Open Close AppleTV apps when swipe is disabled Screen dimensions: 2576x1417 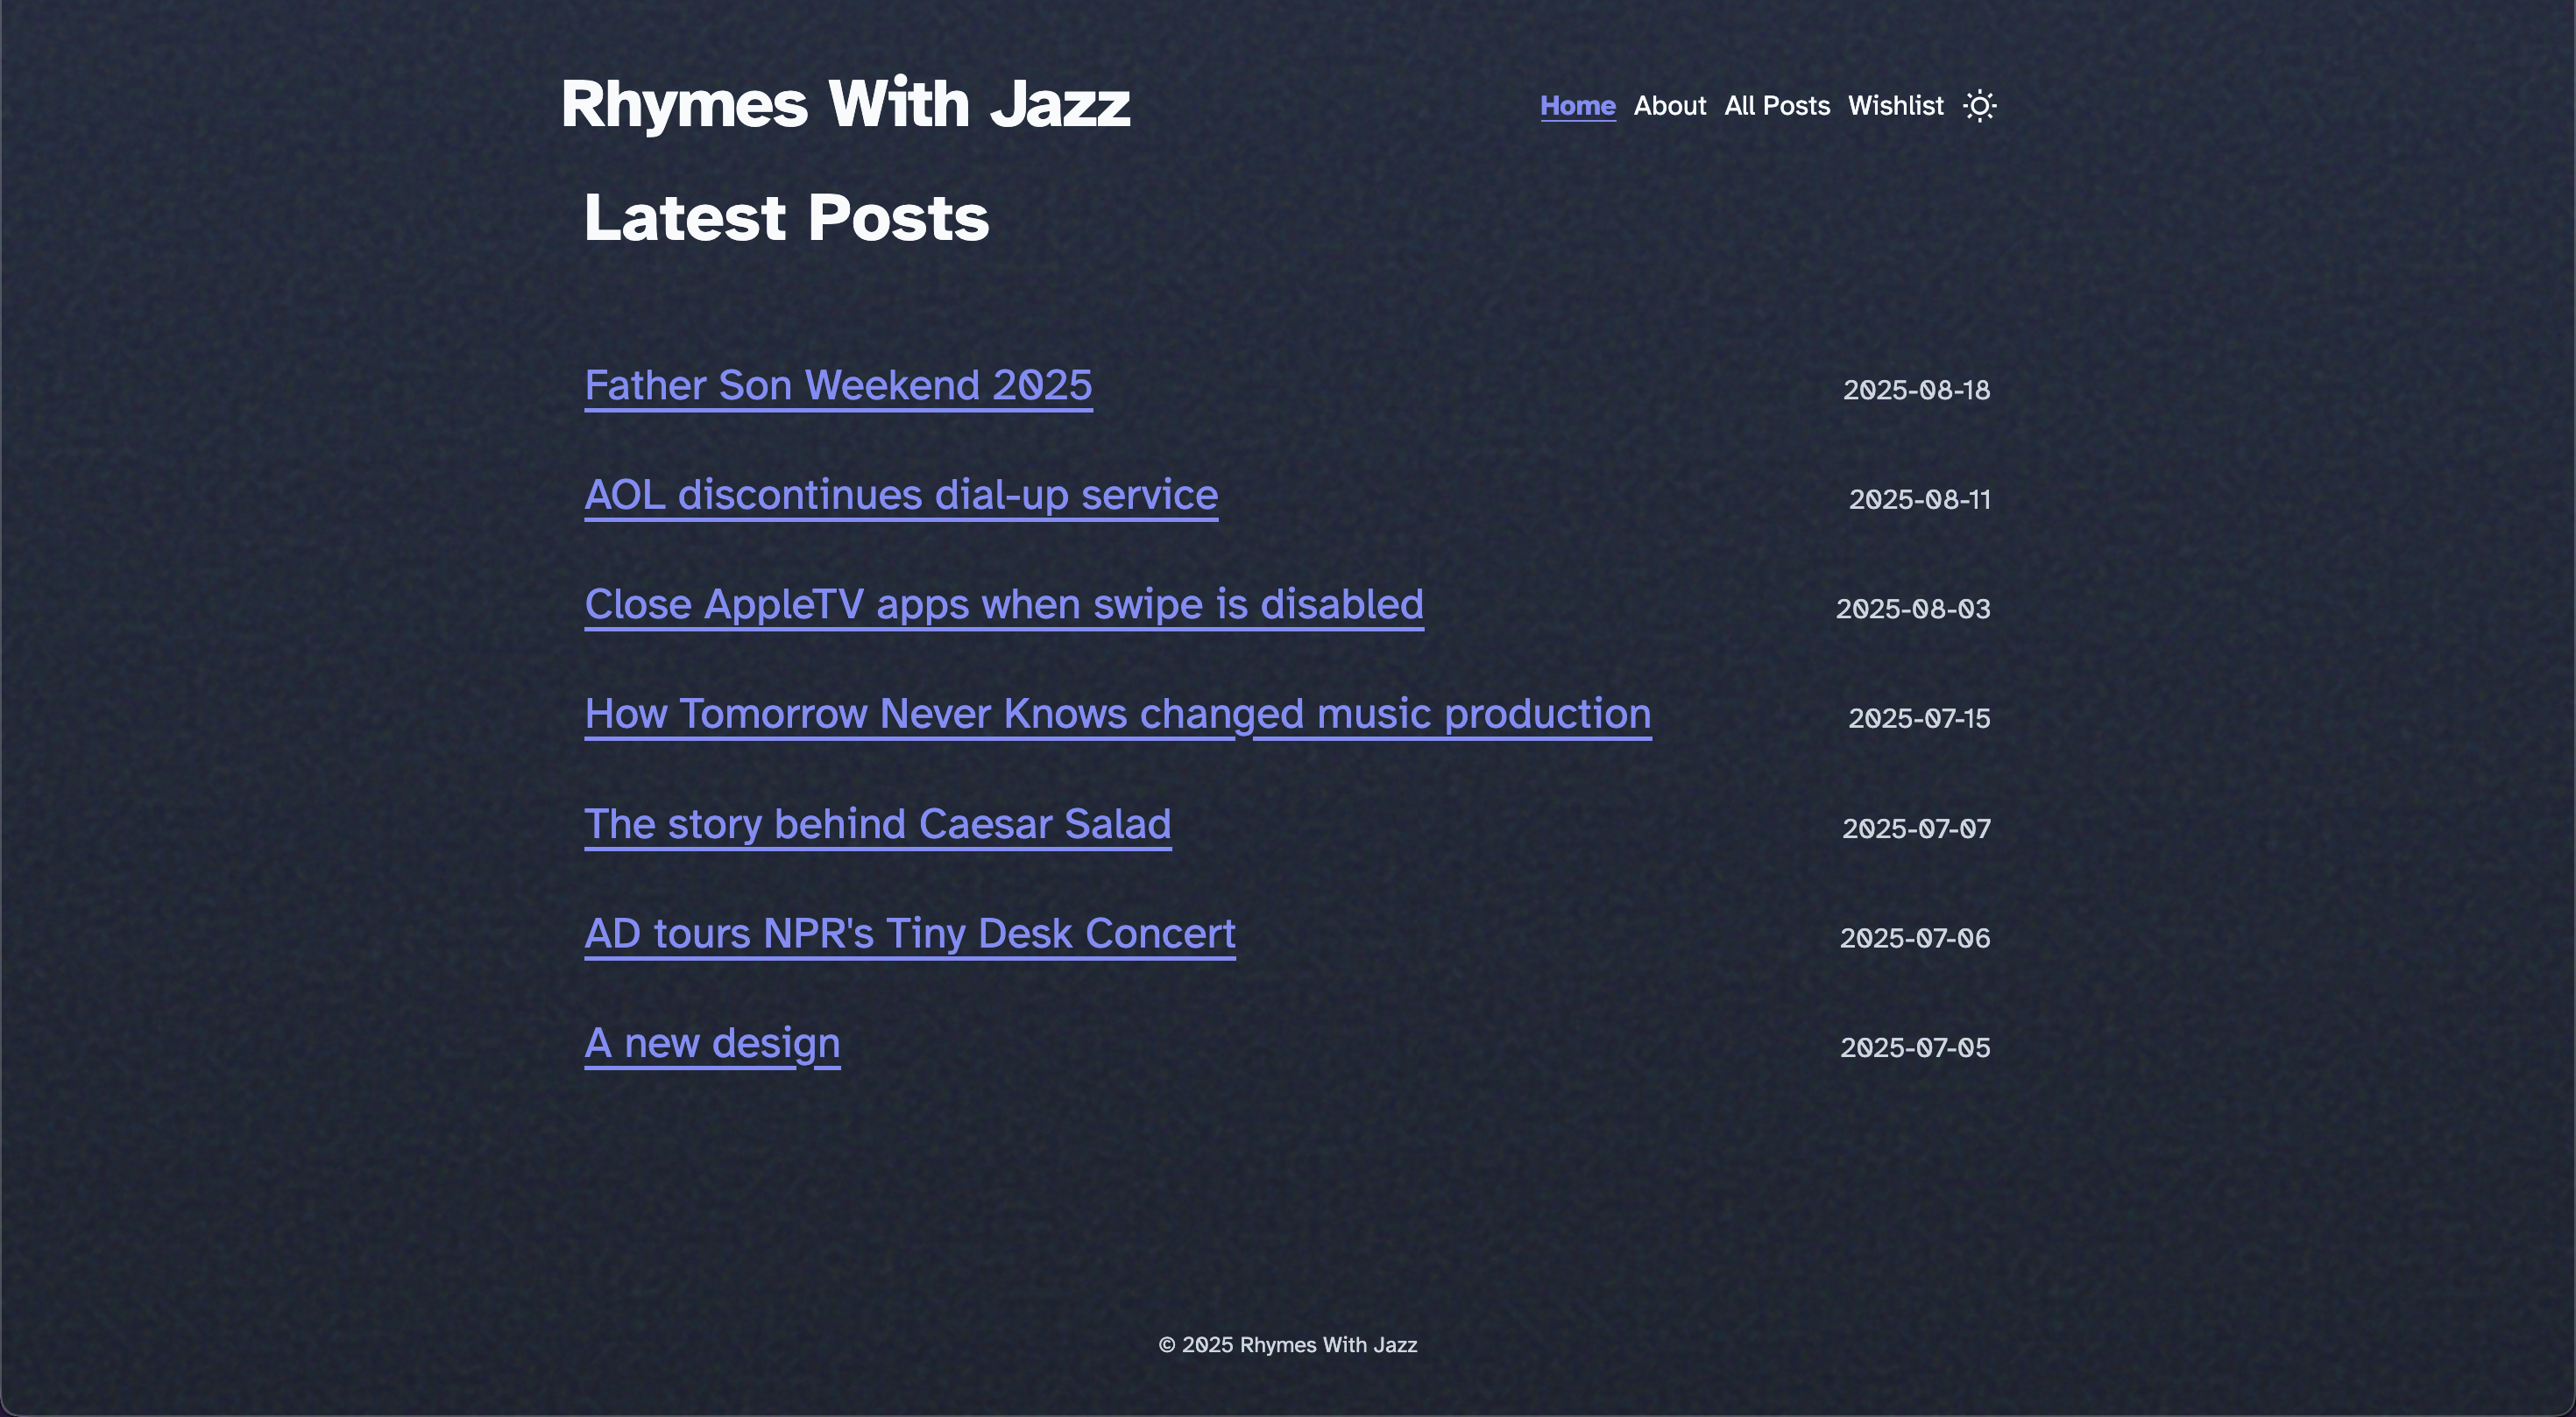point(1004,604)
